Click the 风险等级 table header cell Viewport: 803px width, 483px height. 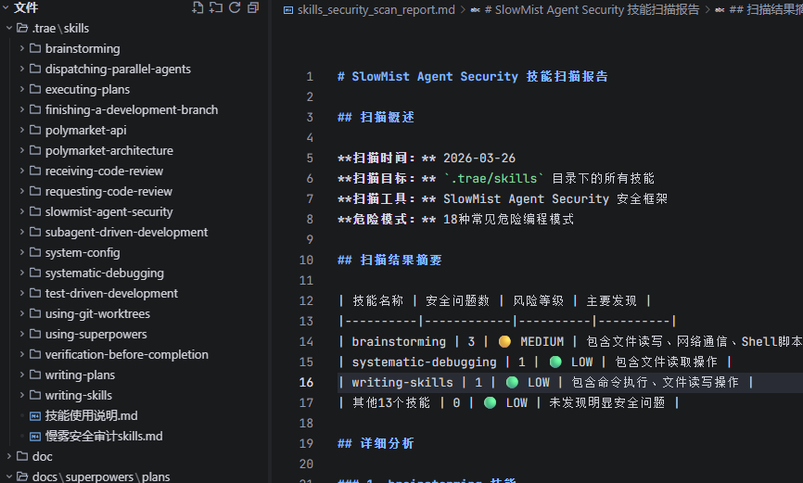point(538,300)
